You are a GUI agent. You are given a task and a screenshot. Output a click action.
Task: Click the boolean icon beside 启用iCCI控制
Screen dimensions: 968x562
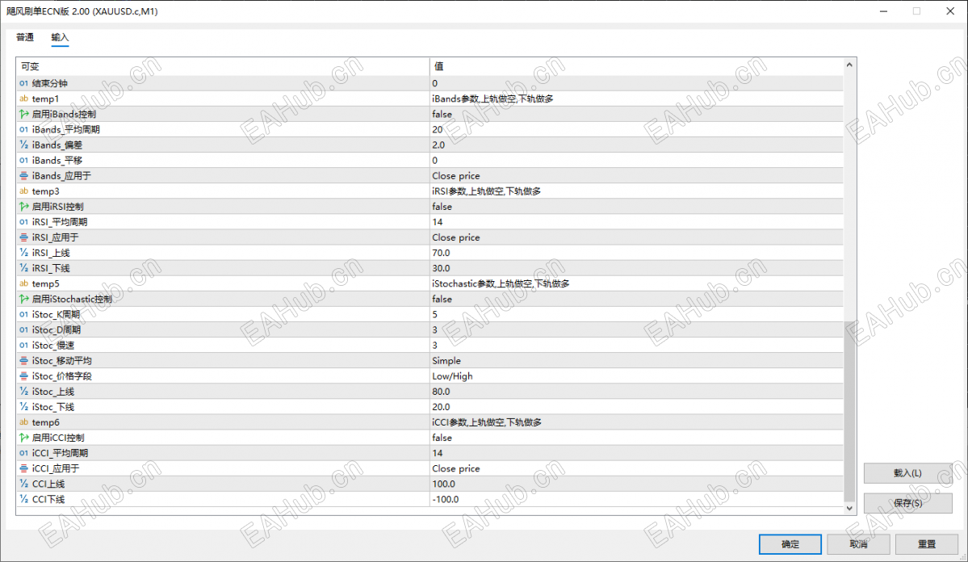click(x=23, y=438)
